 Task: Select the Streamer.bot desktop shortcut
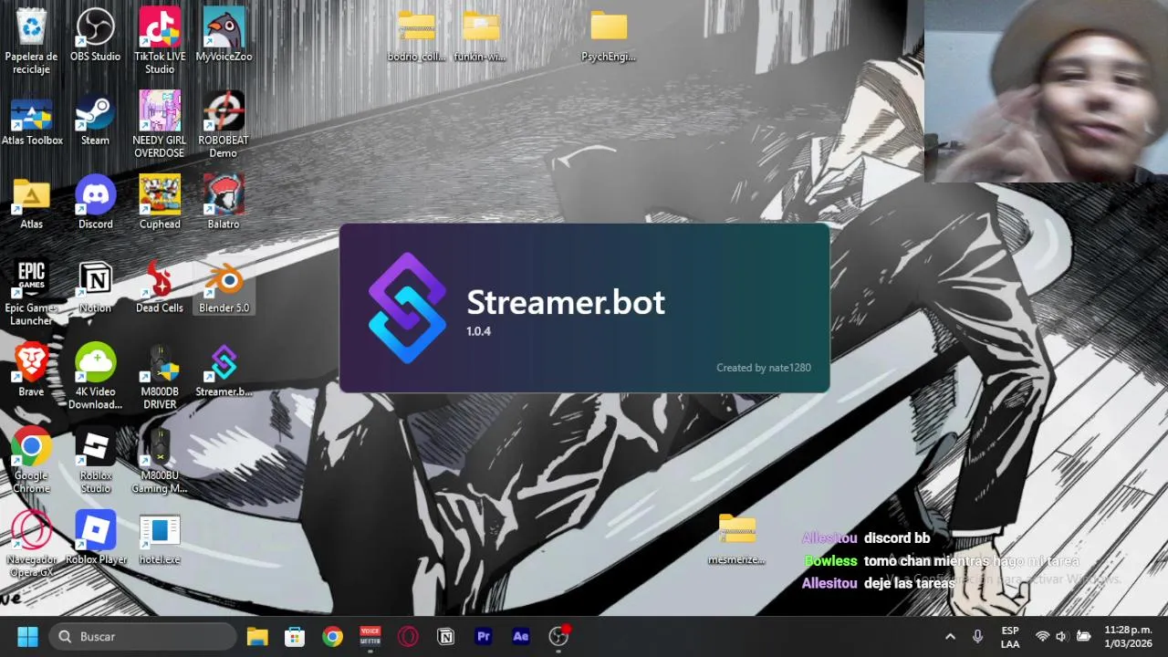click(224, 370)
